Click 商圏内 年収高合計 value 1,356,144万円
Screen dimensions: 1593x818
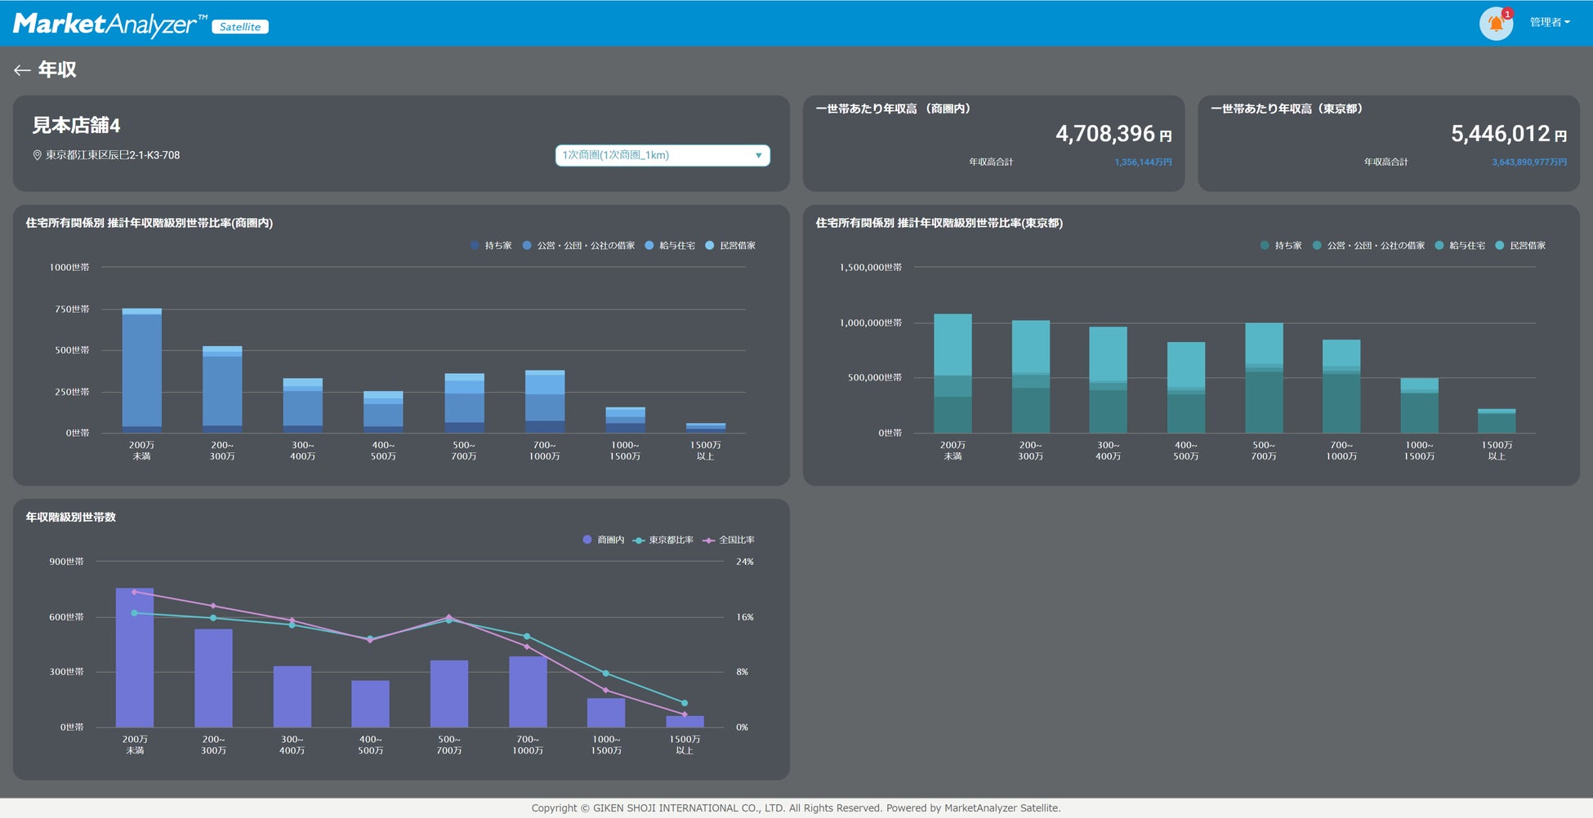coord(1143,162)
